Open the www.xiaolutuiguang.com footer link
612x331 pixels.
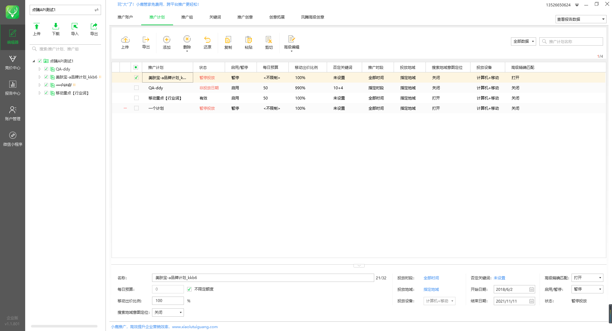[x=195, y=327]
